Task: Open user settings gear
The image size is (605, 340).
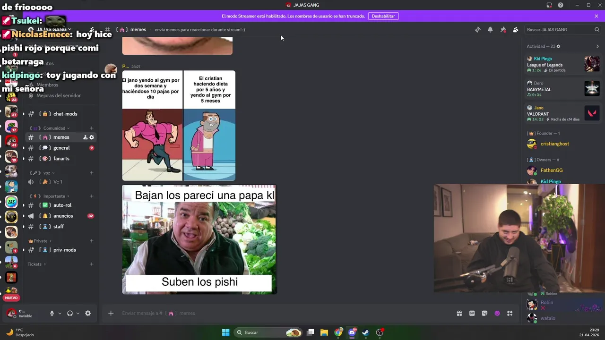Action: click(x=88, y=313)
